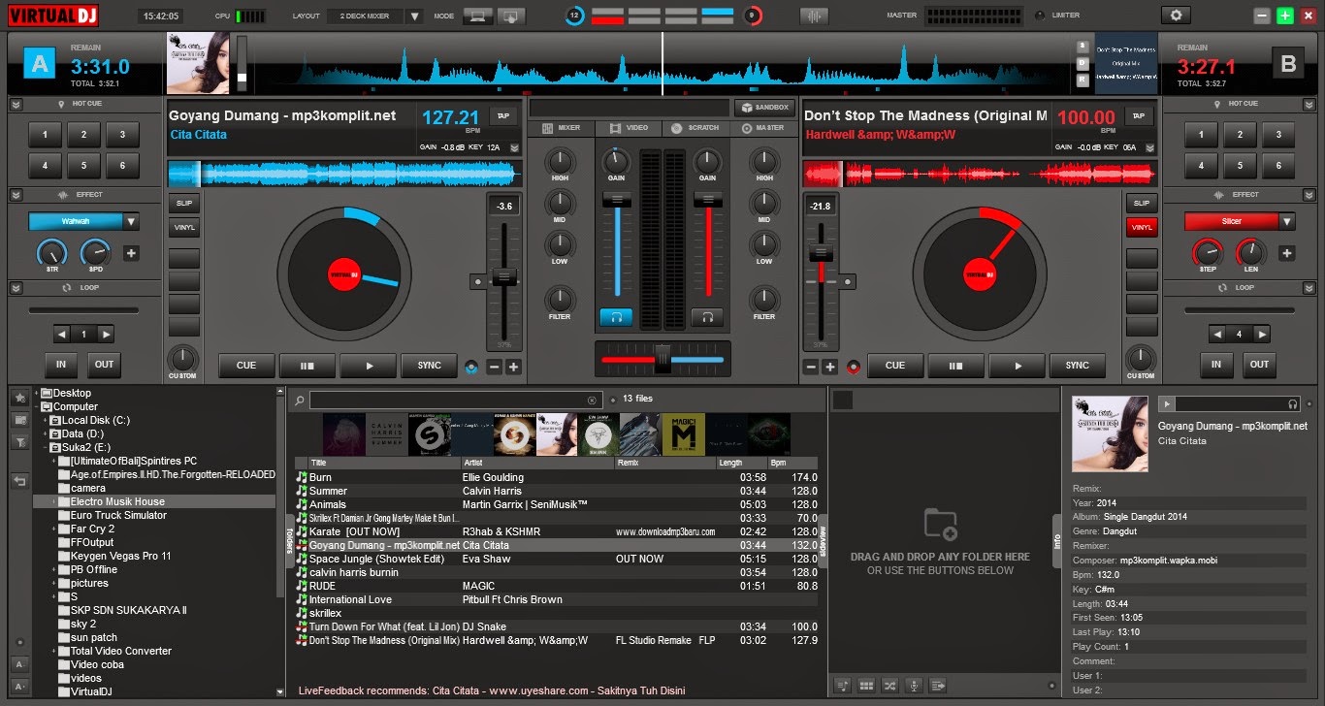
Task: Open the automix list icon in sideview
Action: [842, 686]
